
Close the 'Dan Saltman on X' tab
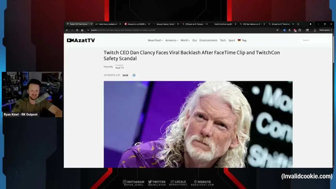pos(264,24)
